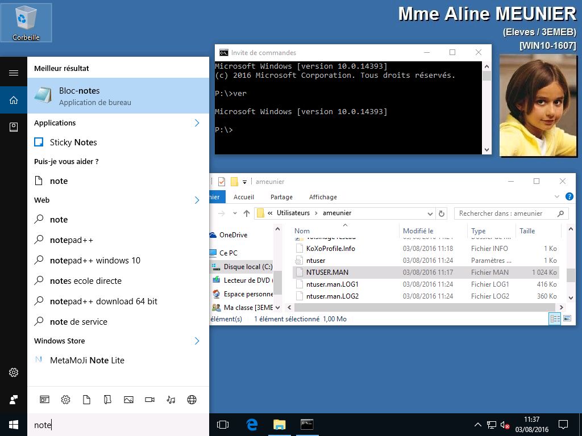Select the NTUSER.MAN file
The height and width of the screenshot is (436, 582).
point(426,272)
